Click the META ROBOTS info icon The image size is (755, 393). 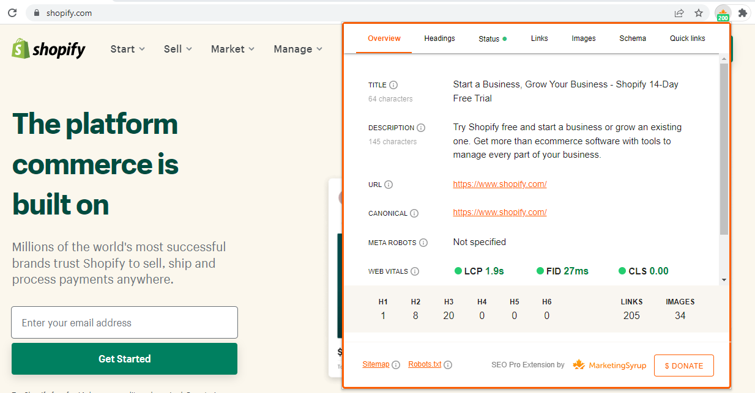click(423, 242)
